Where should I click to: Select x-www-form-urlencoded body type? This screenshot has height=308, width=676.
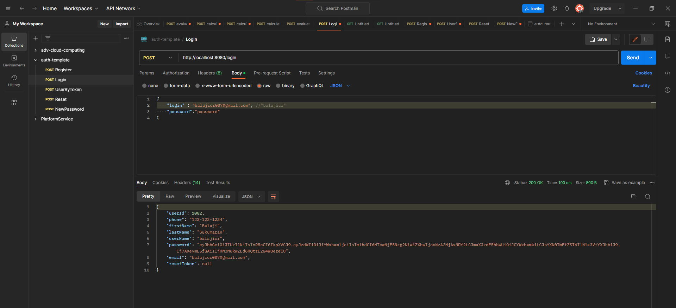click(198, 86)
